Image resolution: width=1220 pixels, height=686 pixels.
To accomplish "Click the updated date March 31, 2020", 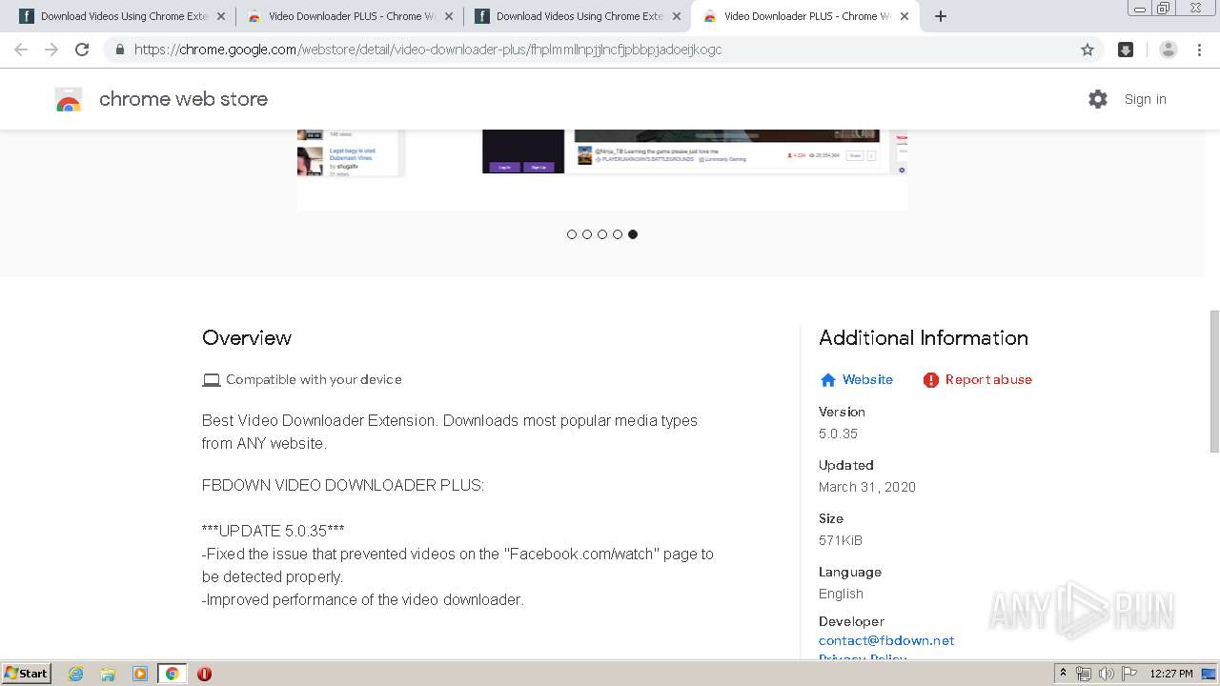I will [867, 487].
